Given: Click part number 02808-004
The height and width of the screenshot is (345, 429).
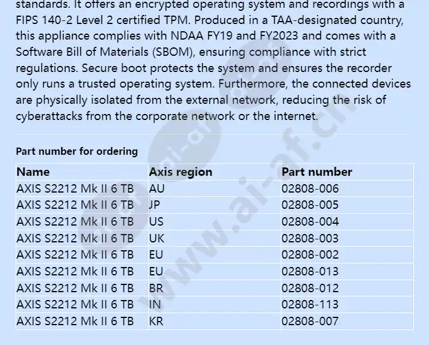Looking at the screenshot, I should (x=310, y=221).
